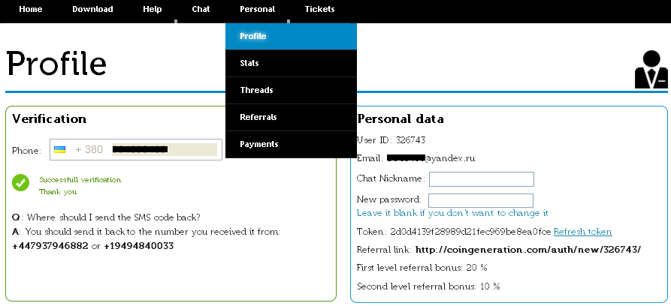This screenshot has height=306, width=671.
Task: Select Profile in the Personal submenu
Action: (x=291, y=36)
